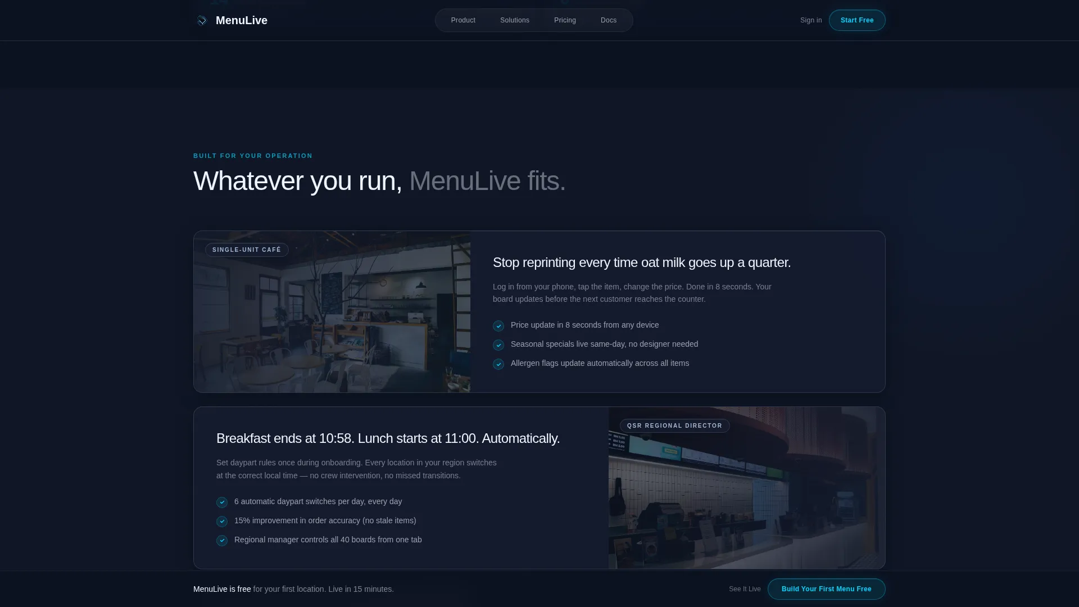
Task: Click the QSR restaurant counter photo
Action: (x=747, y=488)
